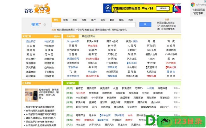Open 汽车之家 in the 汽车 row
206x128 pixels.
click(x=80, y=125)
